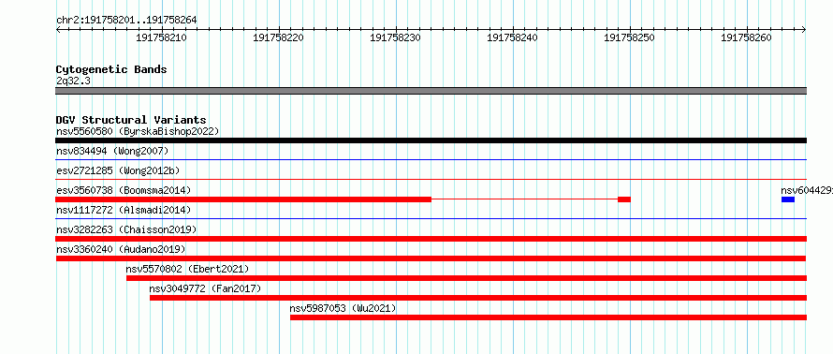The height and width of the screenshot is (354, 833).
Task: Open the nsv834494 (Wong2007) label
Action: click(x=112, y=151)
